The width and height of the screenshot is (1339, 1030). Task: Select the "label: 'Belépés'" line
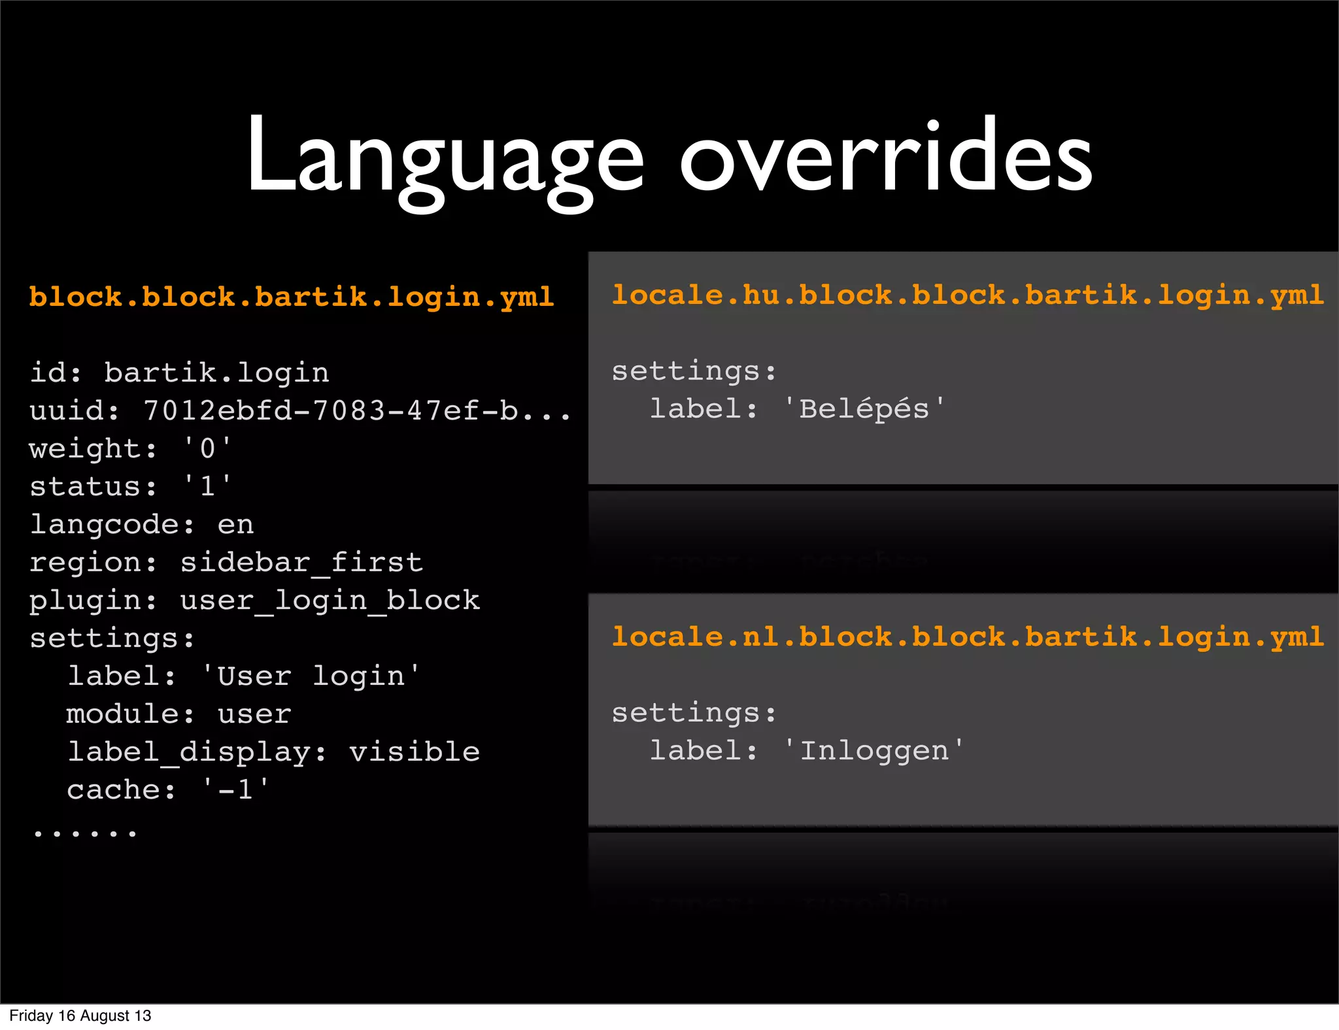click(798, 410)
